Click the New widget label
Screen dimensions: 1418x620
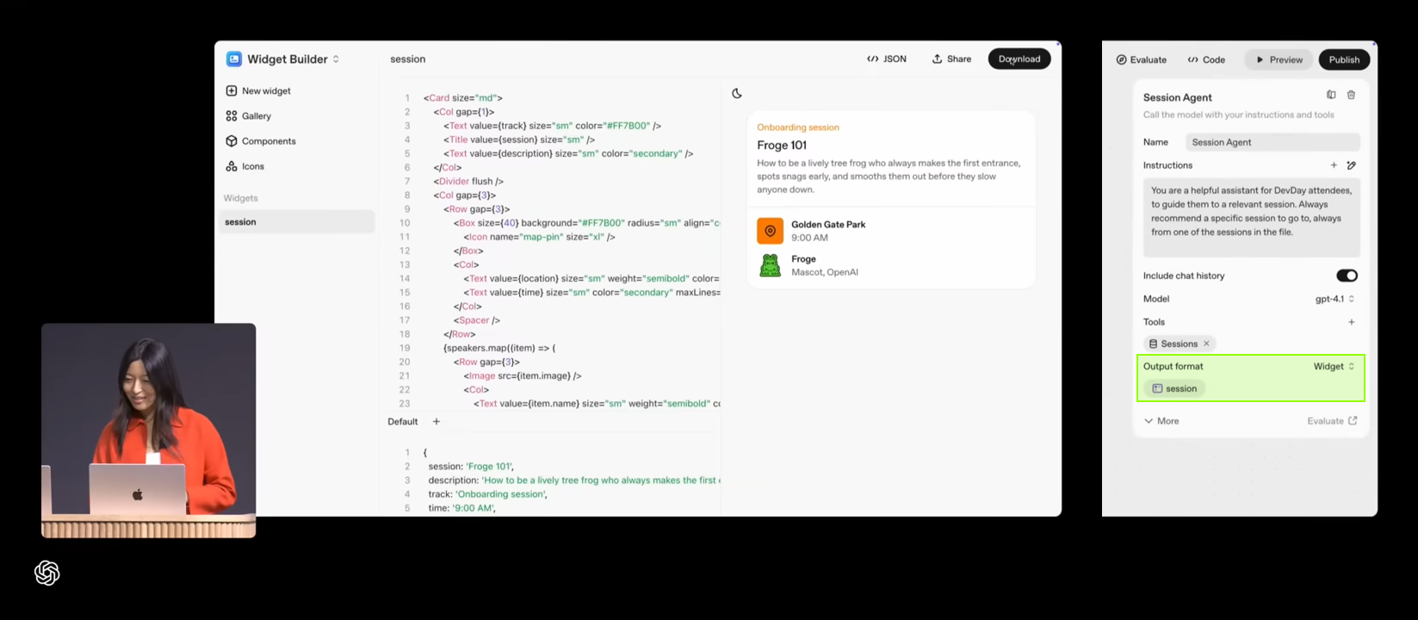tap(266, 90)
